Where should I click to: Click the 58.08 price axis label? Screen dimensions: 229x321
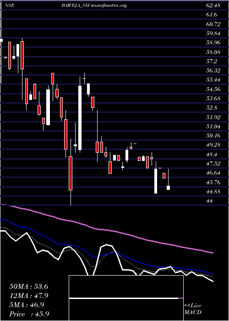(x=213, y=52)
